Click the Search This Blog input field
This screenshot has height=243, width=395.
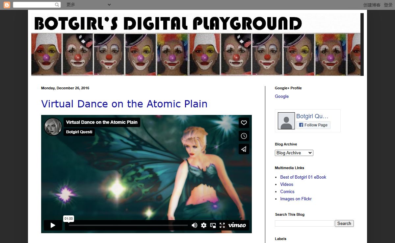tap(304, 224)
